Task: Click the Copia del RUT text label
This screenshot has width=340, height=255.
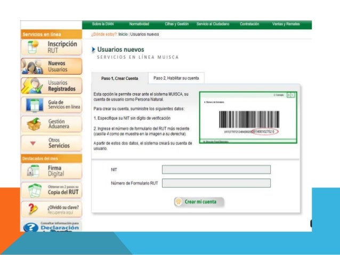Action: tap(63, 190)
